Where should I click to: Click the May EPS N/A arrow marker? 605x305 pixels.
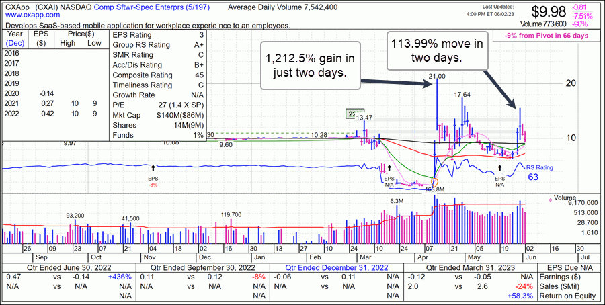(x=499, y=168)
